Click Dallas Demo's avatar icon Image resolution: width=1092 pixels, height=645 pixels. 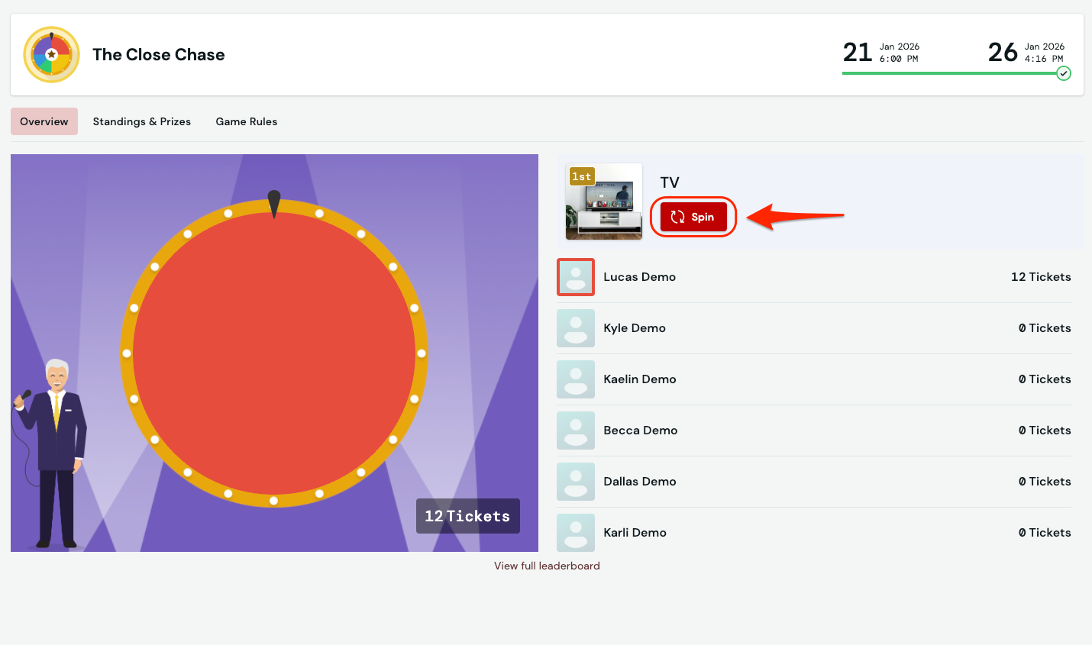[576, 482]
